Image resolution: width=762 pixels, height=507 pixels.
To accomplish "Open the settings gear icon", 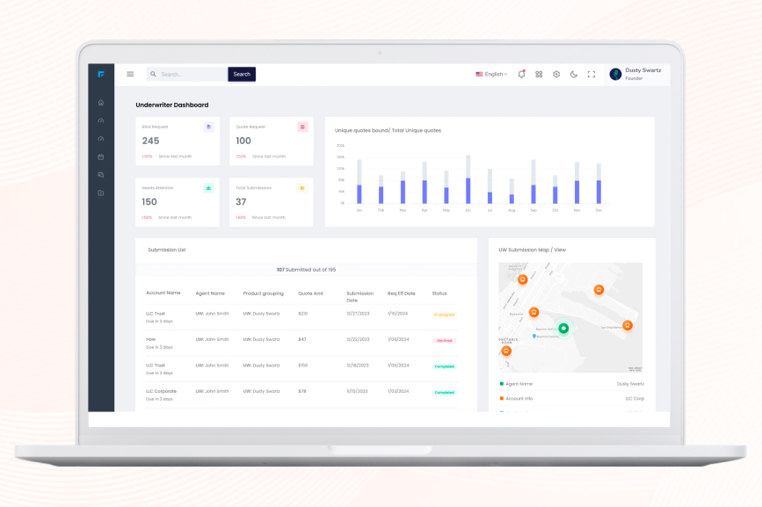I will tap(556, 74).
